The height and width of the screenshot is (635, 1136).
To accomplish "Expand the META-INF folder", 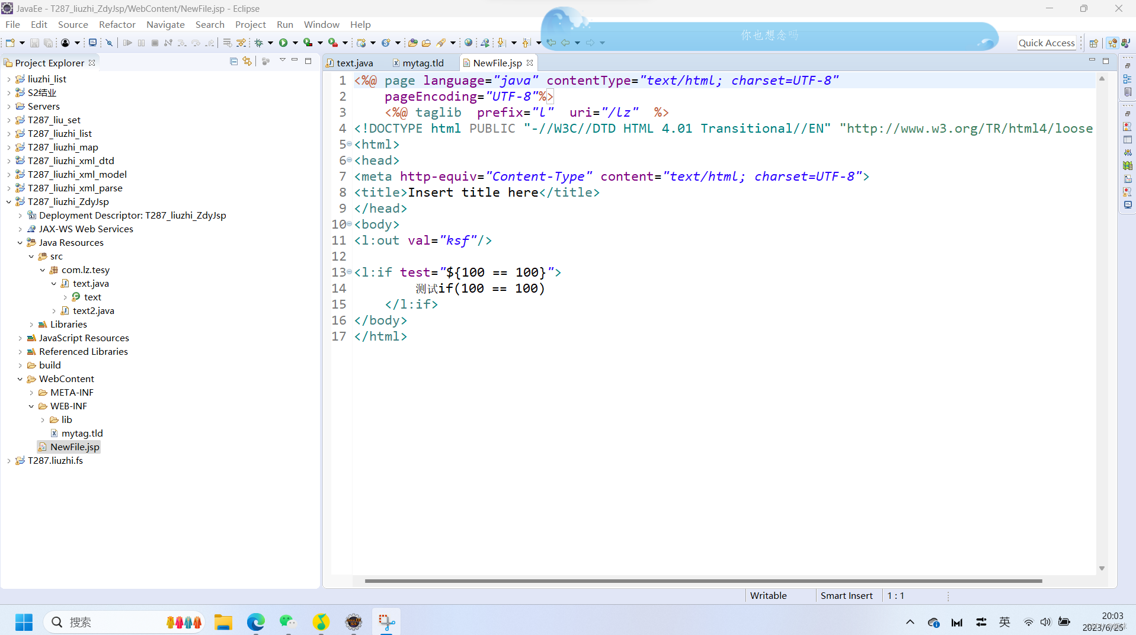I will (x=31, y=392).
